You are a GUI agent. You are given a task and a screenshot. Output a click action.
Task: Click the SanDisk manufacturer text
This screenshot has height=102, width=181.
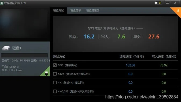14,67
